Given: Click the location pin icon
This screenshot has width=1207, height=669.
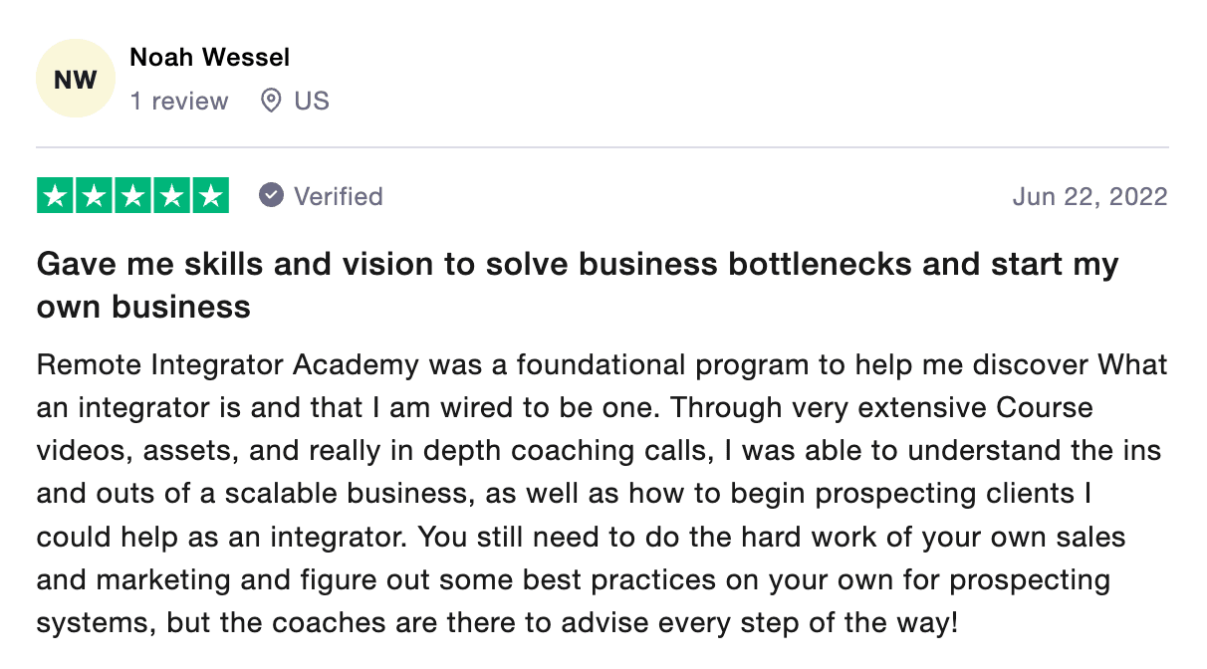Looking at the screenshot, I should click(270, 101).
